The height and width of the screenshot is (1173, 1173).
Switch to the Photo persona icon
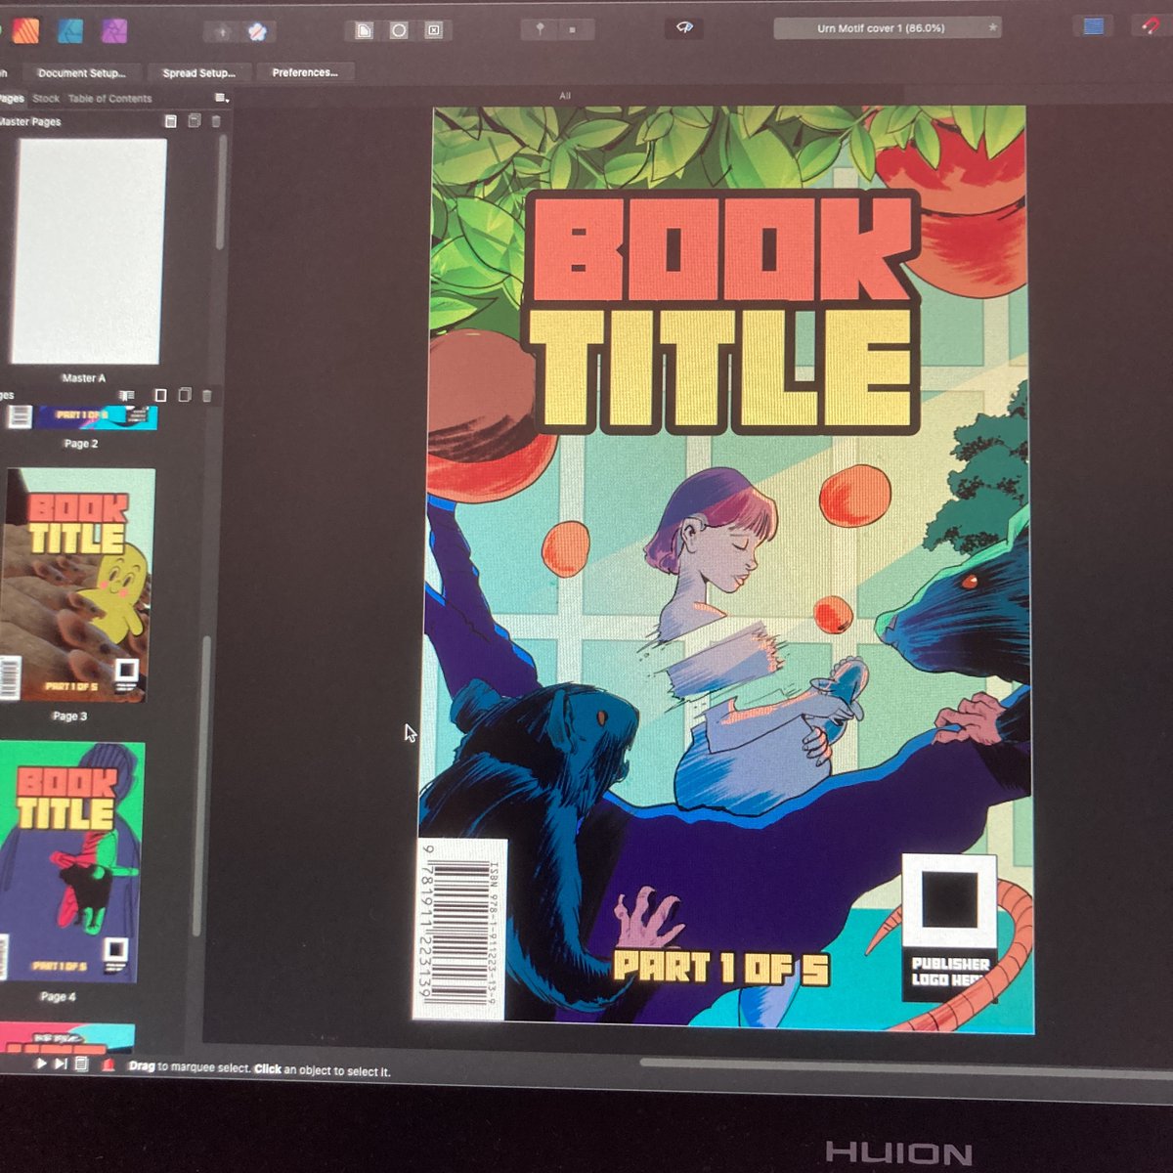(113, 30)
